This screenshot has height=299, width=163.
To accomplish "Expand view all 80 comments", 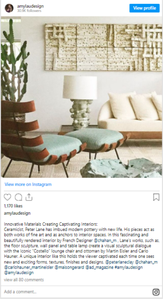I will [x=24, y=280].
